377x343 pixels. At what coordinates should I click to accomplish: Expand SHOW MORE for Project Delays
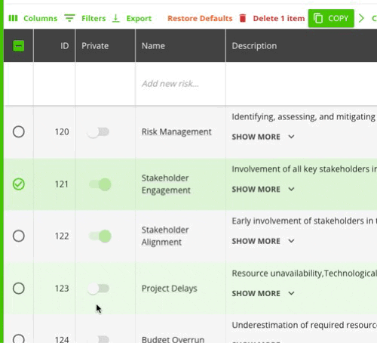tap(263, 293)
